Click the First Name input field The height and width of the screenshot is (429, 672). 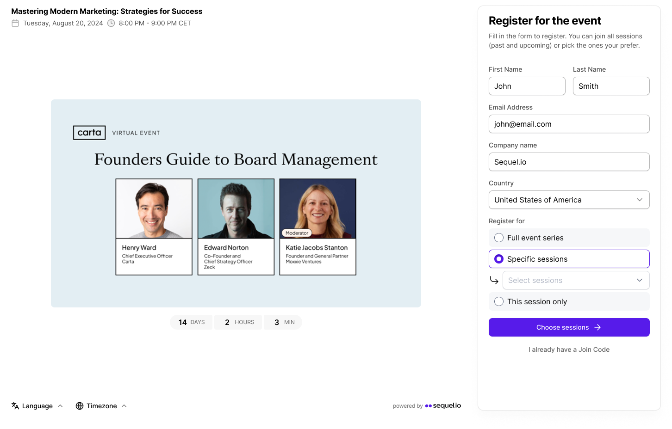pos(527,86)
